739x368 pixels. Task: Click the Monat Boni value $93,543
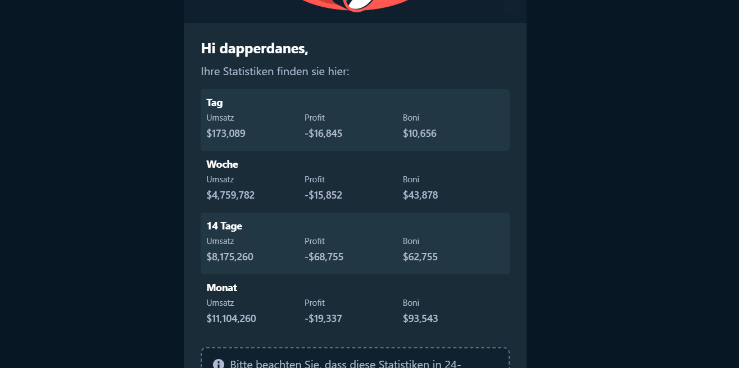(420, 319)
